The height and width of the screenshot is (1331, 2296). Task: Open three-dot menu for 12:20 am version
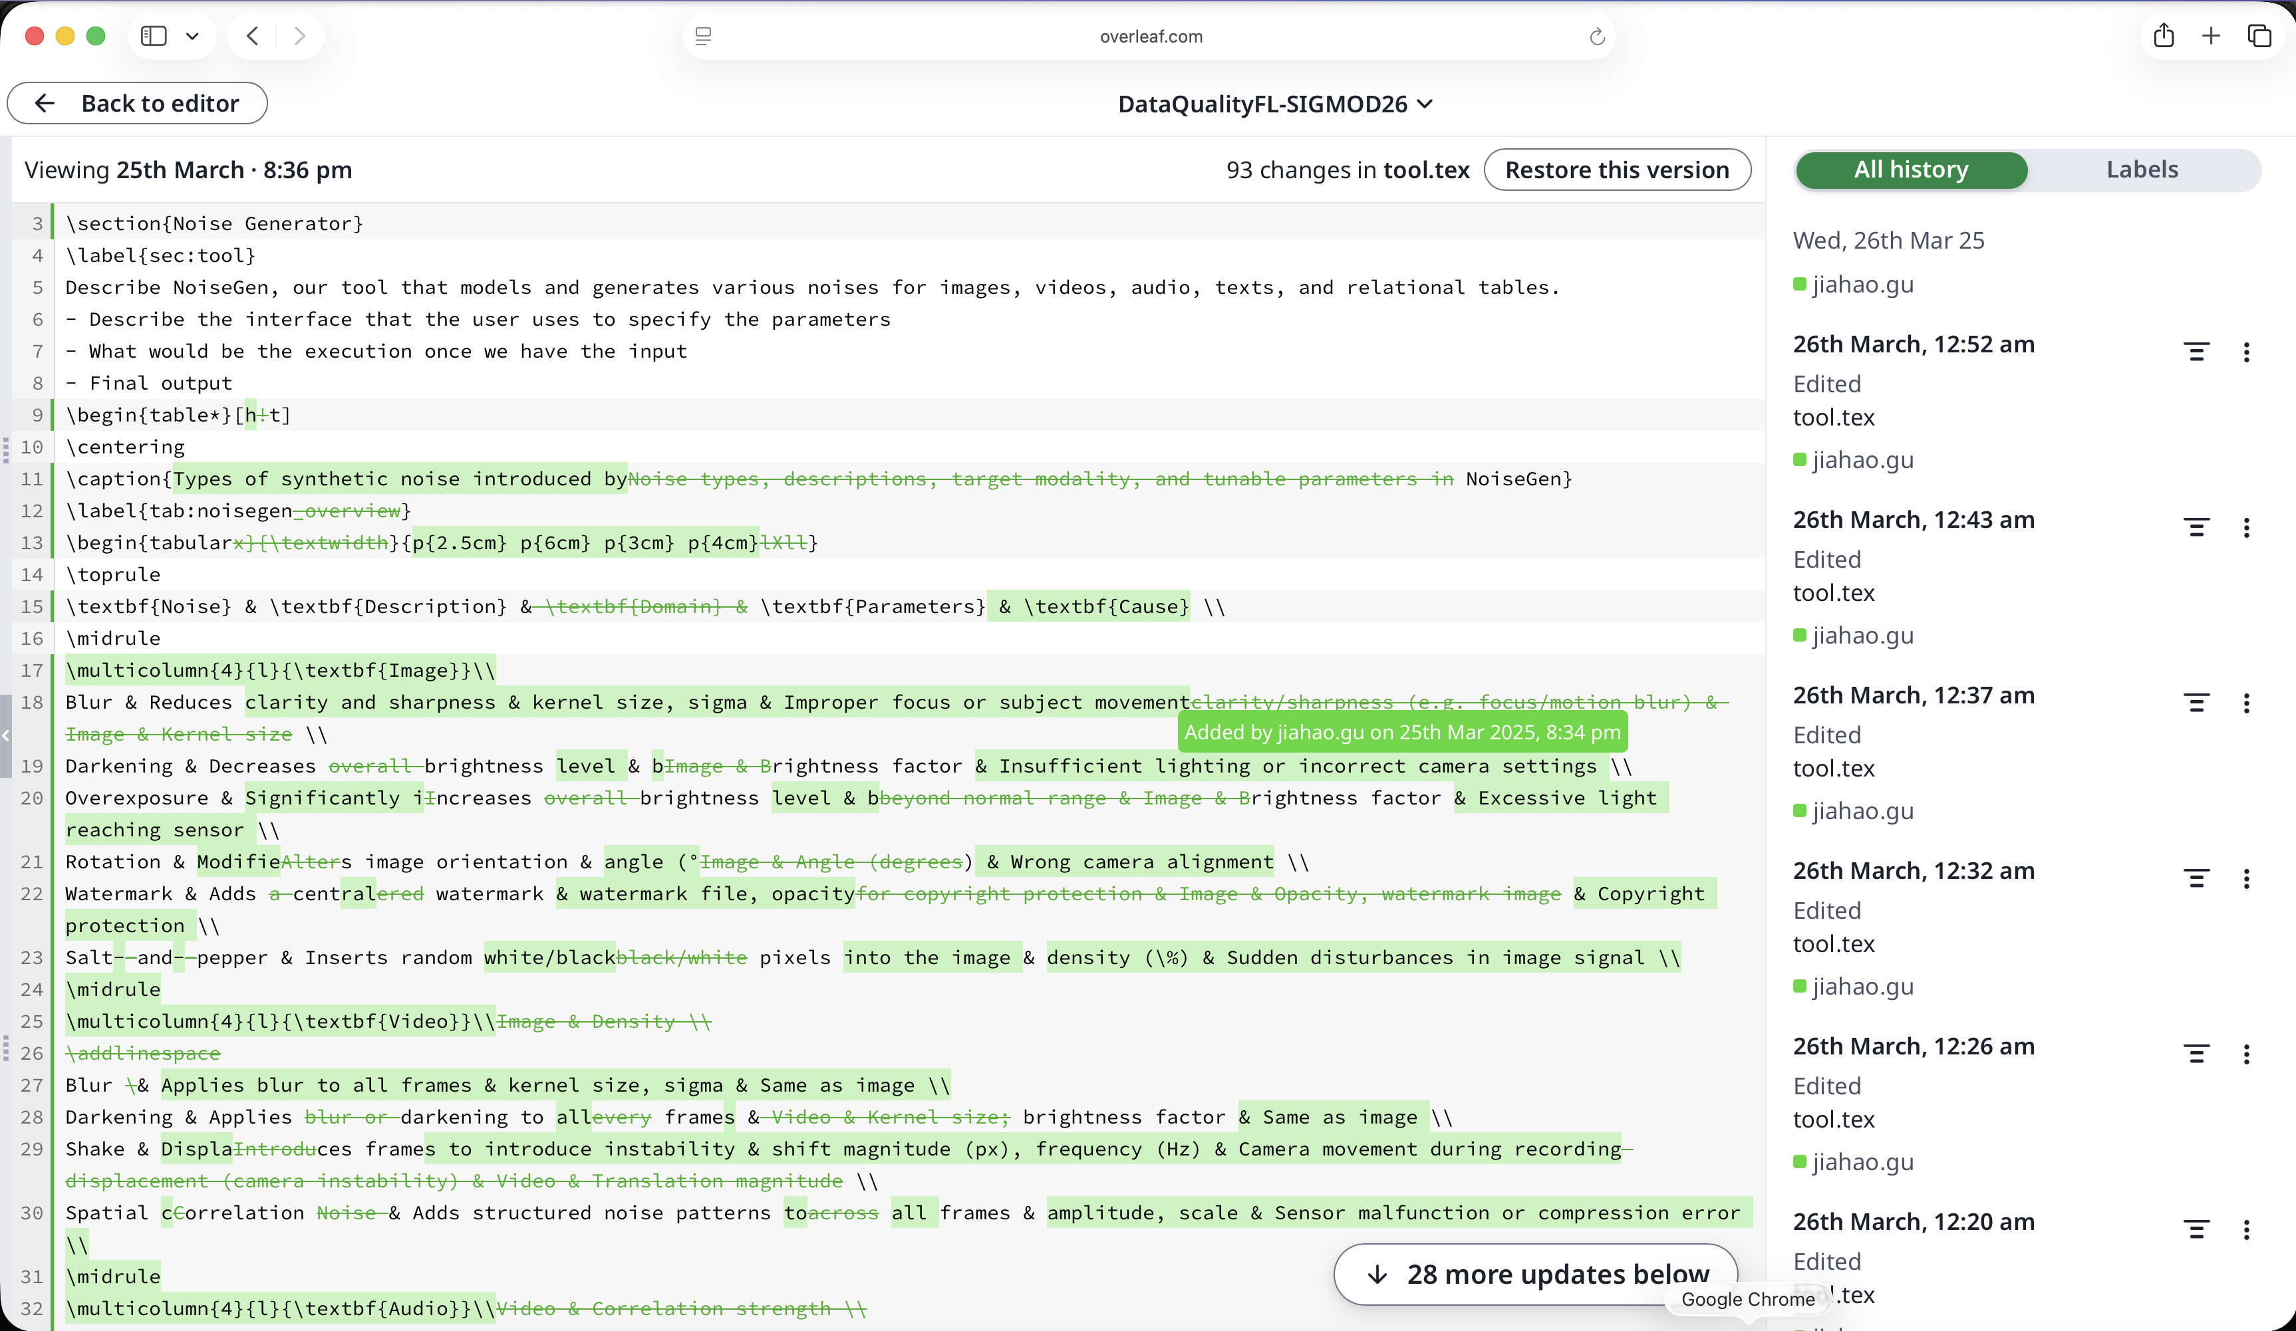2246,1230
